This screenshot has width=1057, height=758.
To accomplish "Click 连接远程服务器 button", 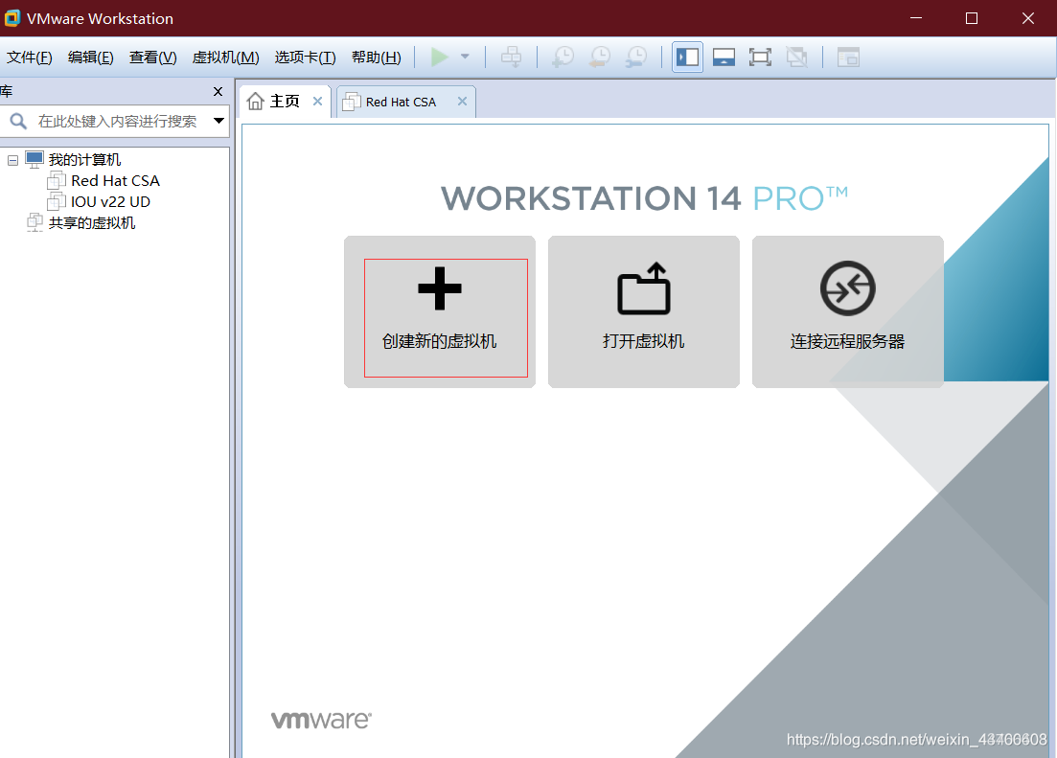I will tap(848, 311).
